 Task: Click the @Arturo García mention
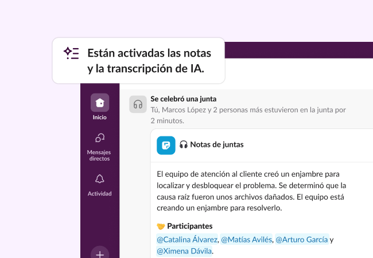pos(302,240)
